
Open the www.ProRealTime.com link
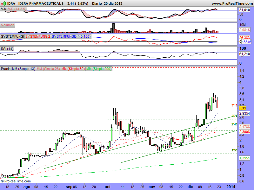(232, 3)
